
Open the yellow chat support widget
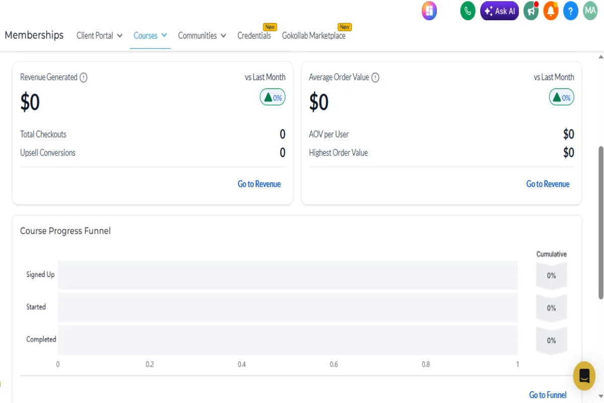584,376
